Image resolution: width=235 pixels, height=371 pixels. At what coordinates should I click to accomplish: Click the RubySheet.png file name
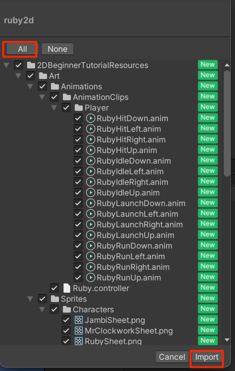point(113,341)
